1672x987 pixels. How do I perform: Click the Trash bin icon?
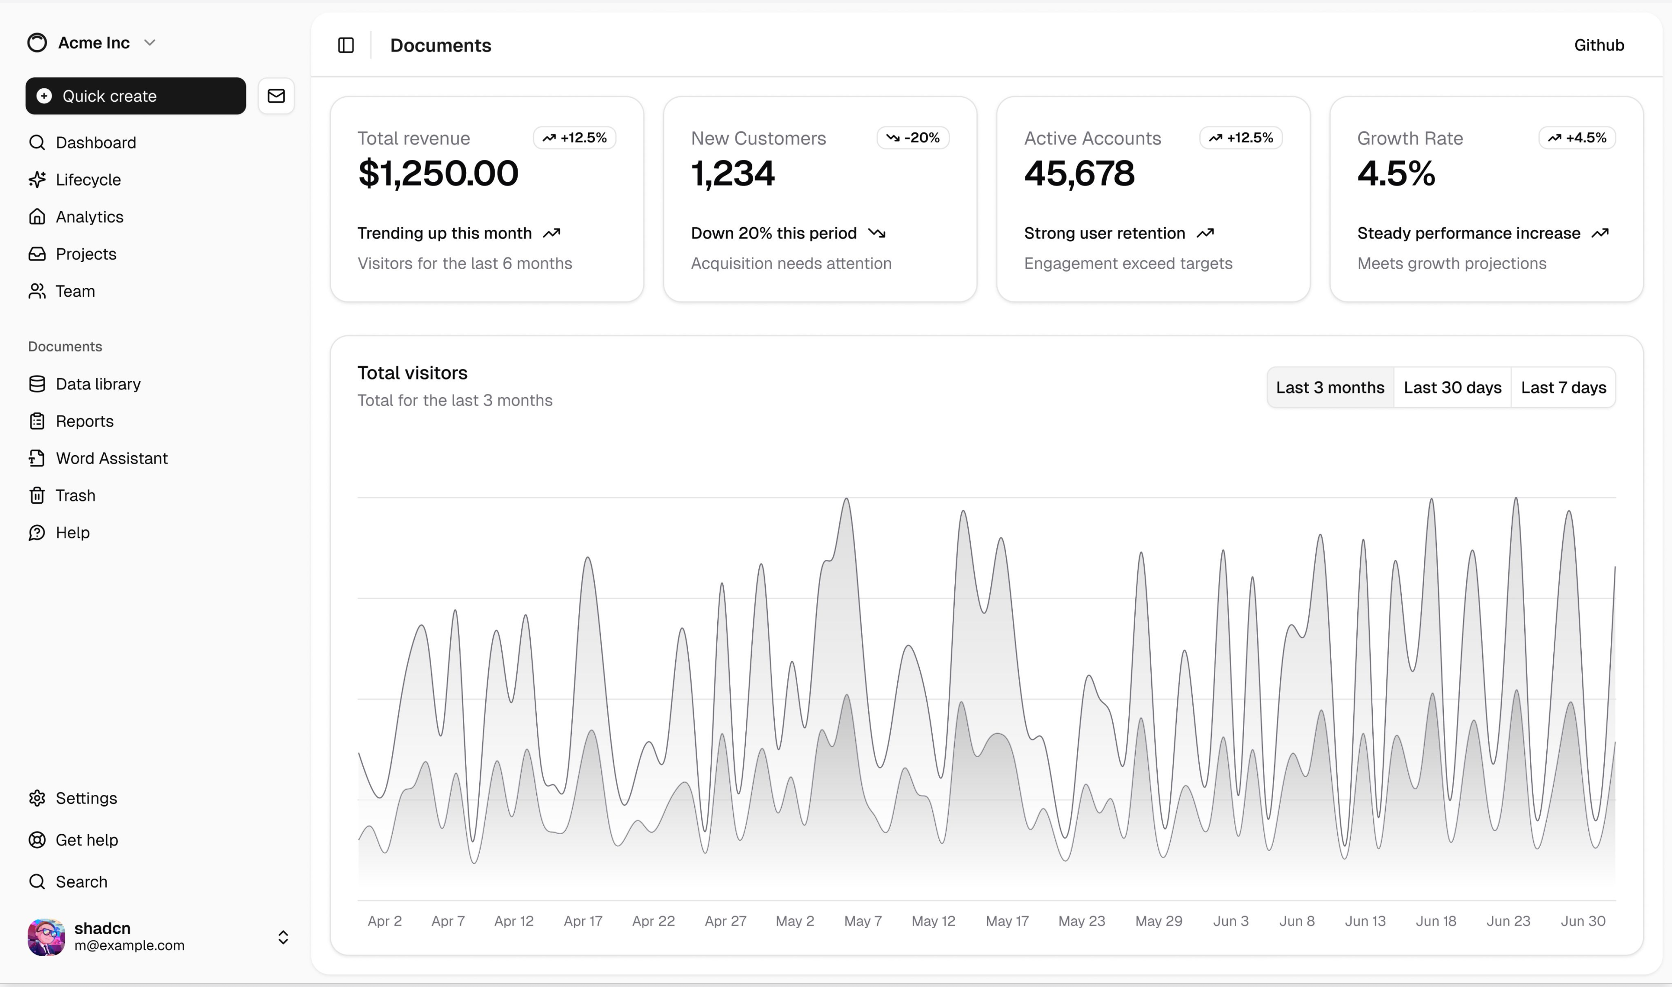(37, 495)
